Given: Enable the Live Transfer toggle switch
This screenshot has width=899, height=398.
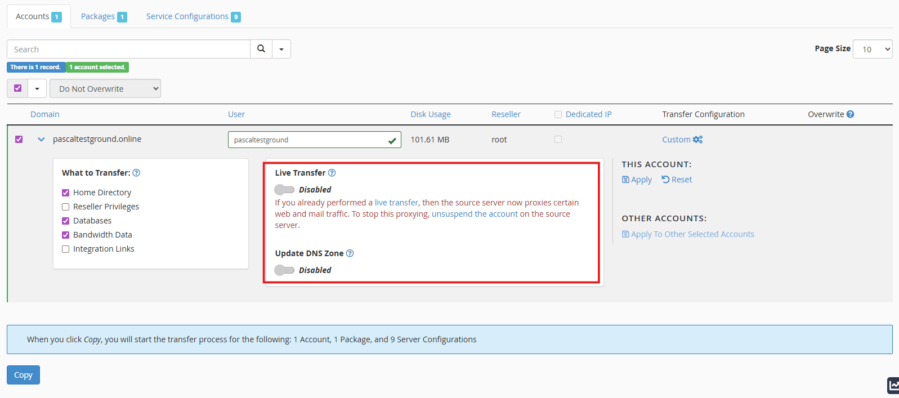Looking at the screenshot, I should coord(284,190).
